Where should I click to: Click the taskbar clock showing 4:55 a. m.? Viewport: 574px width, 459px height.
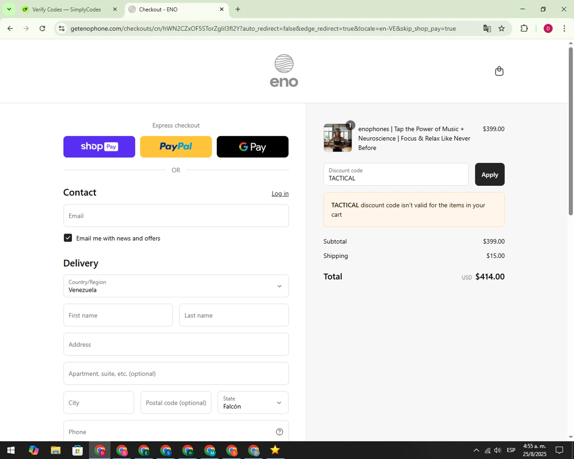[535, 450]
